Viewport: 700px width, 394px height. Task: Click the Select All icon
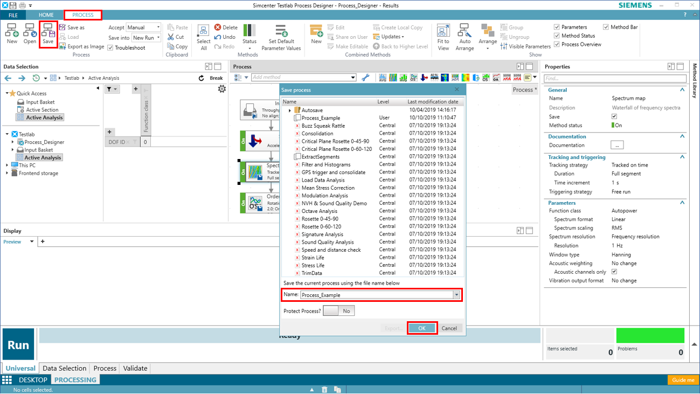click(x=203, y=37)
